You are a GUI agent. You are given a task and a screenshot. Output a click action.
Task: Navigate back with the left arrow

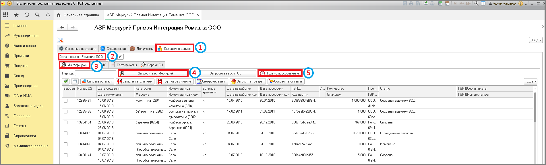coord(62,27)
